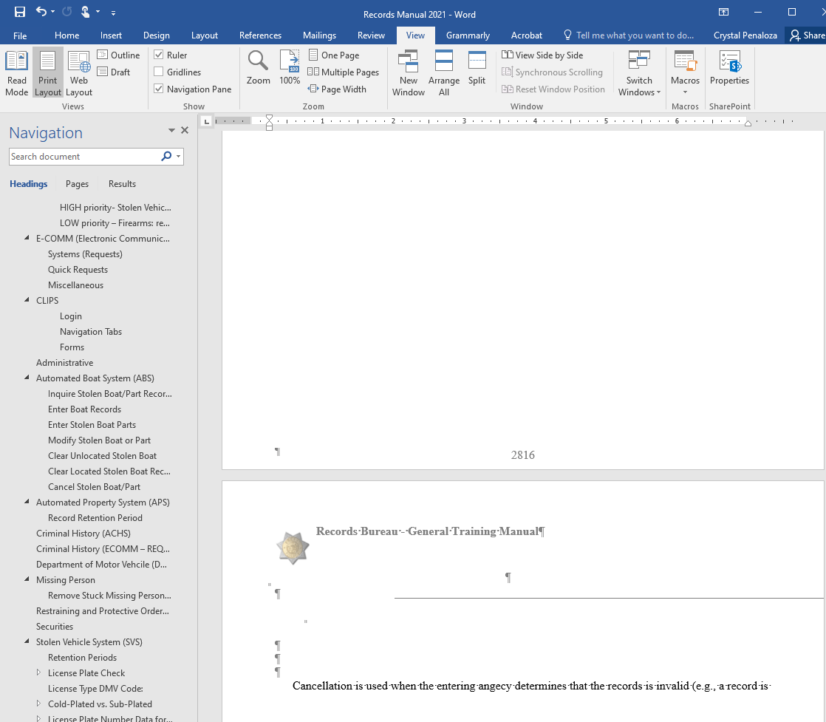Image resolution: width=826 pixels, height=722 pixels.
Task: Select Print Layout view
Action: (x=48, y=73)
